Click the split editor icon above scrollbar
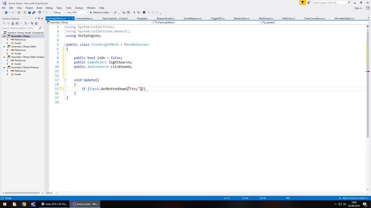The width and height of the screenshot is (371, 208). click(368, 27)
